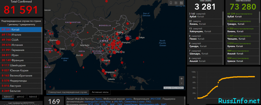Open the Артикул Здесь link

(x=99, y=99)
